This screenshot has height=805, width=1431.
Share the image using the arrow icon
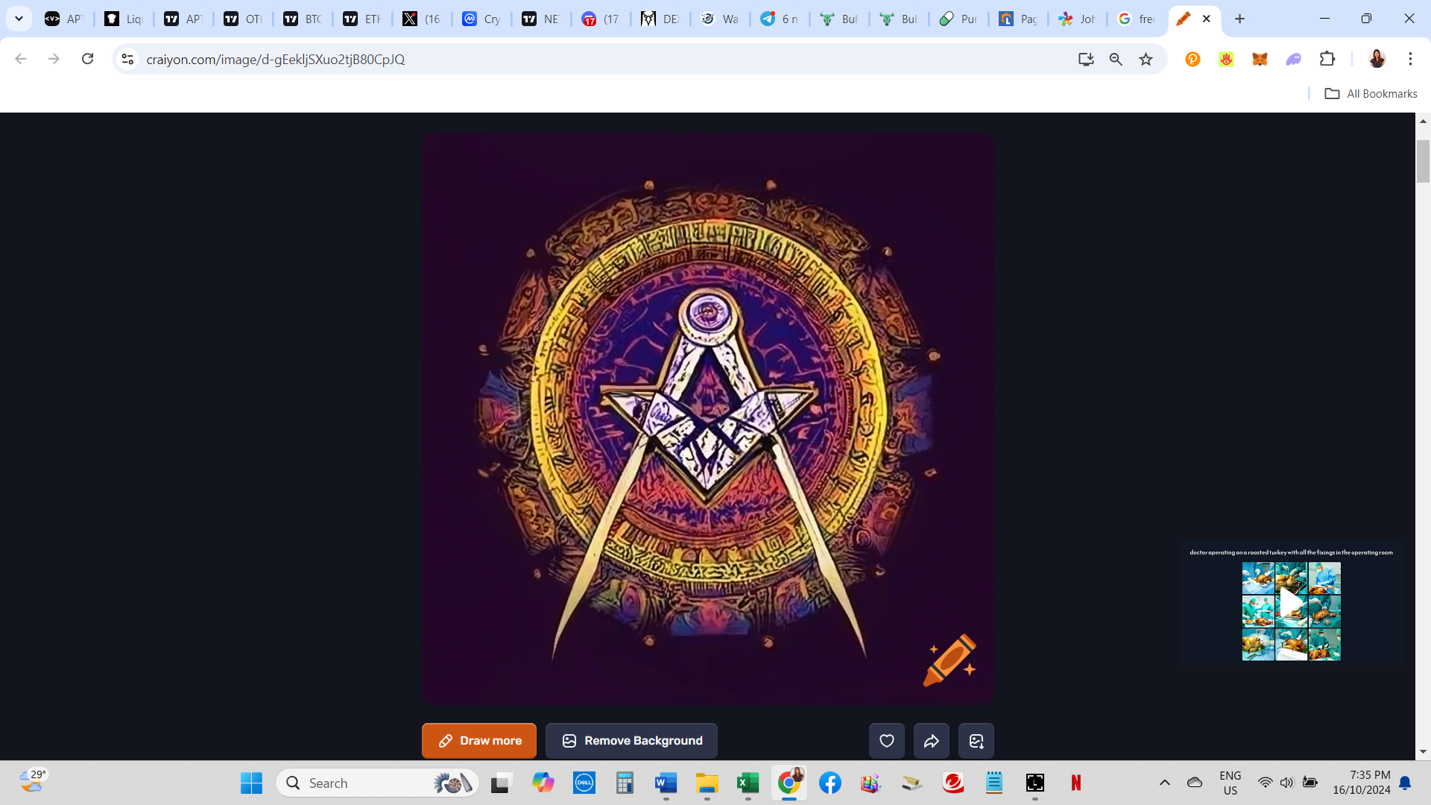(x=932, y=741)
